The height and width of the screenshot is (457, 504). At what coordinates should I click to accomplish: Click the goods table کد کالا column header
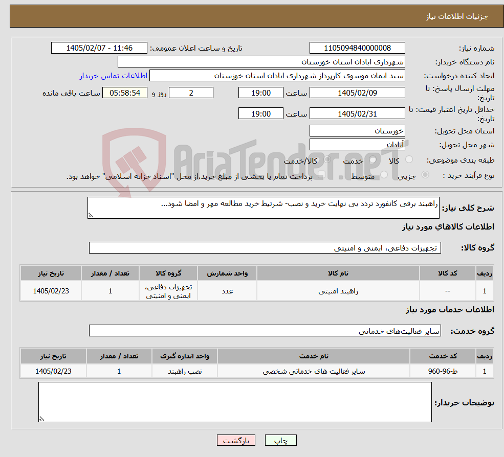pyautogui.click(x=447, y=273)
